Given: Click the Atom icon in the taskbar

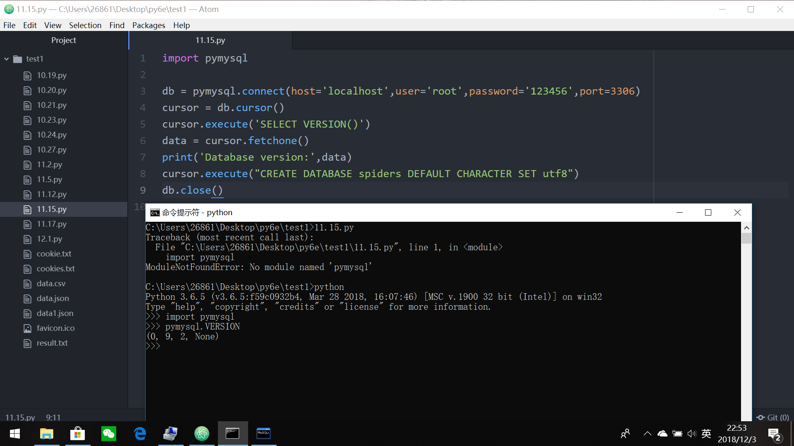Looking at the screenshot, I should click(x=202, y=434).
